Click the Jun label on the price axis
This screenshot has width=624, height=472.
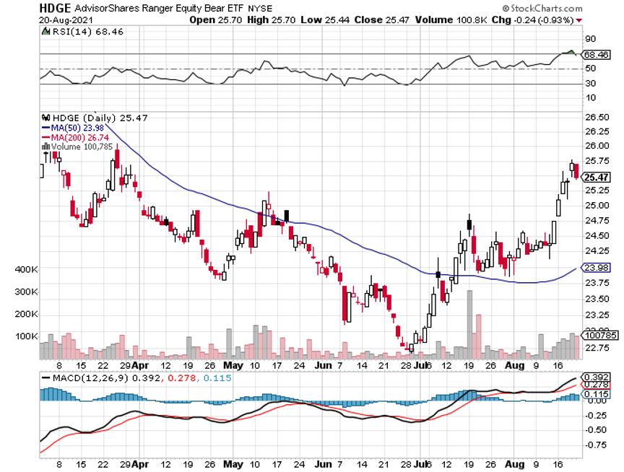tap(323, 365)
